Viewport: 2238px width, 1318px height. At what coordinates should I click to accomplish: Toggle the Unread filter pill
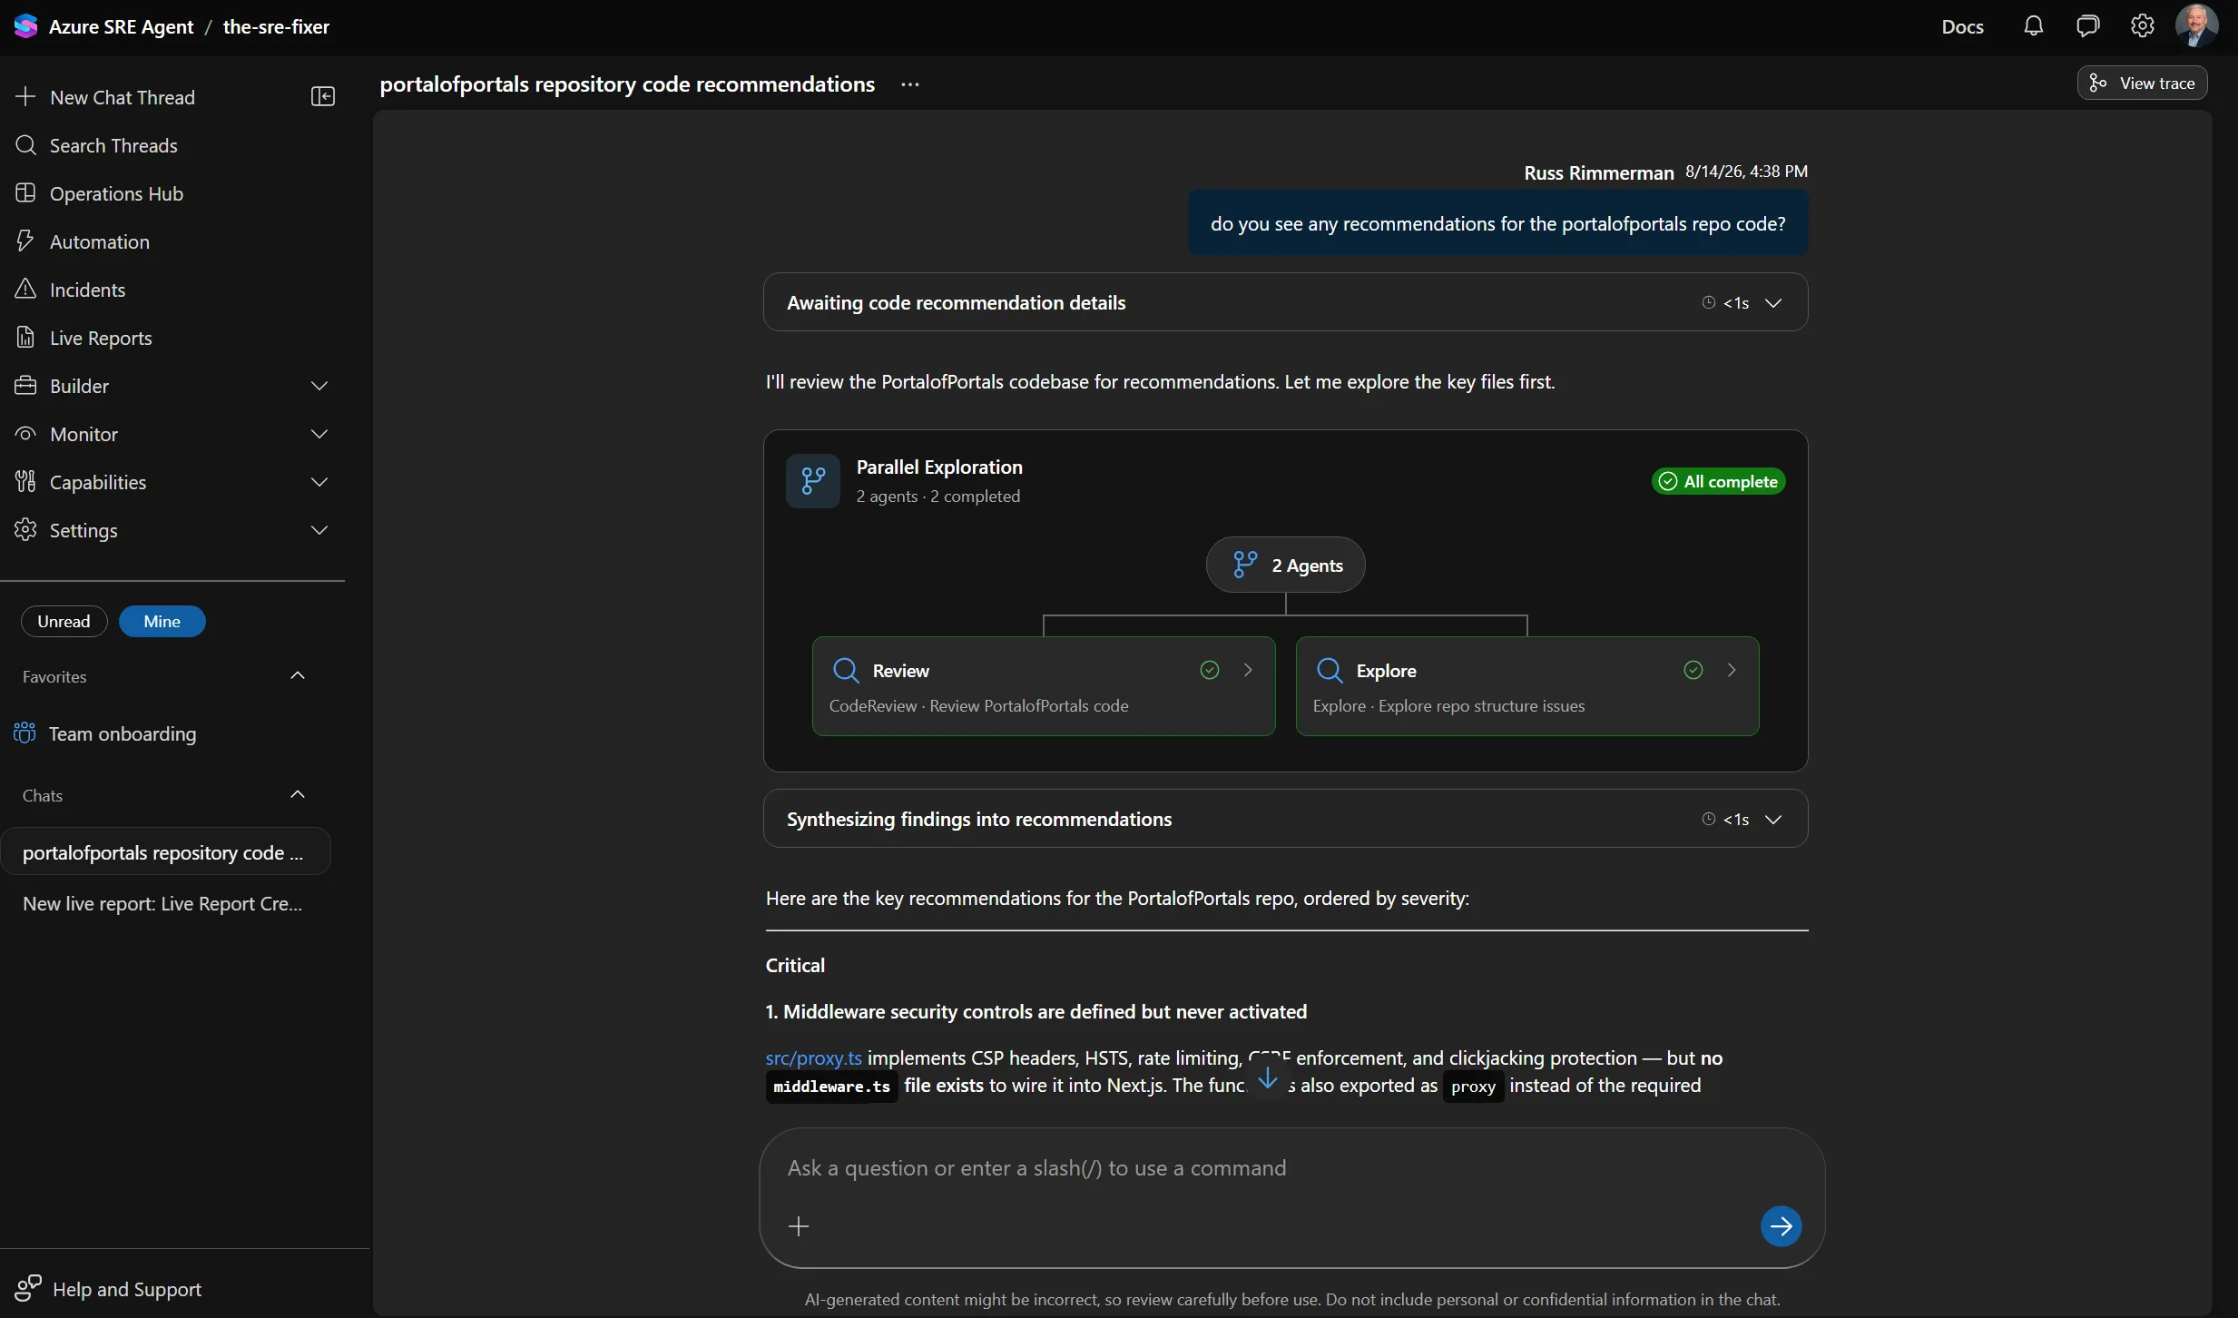(x=64, y=622)
